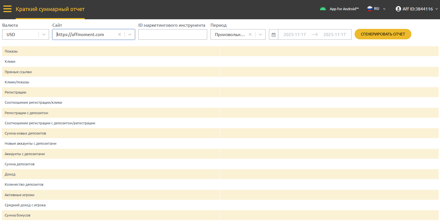Open the Aff ID:3844116 account menu

[x=417, y=9]
